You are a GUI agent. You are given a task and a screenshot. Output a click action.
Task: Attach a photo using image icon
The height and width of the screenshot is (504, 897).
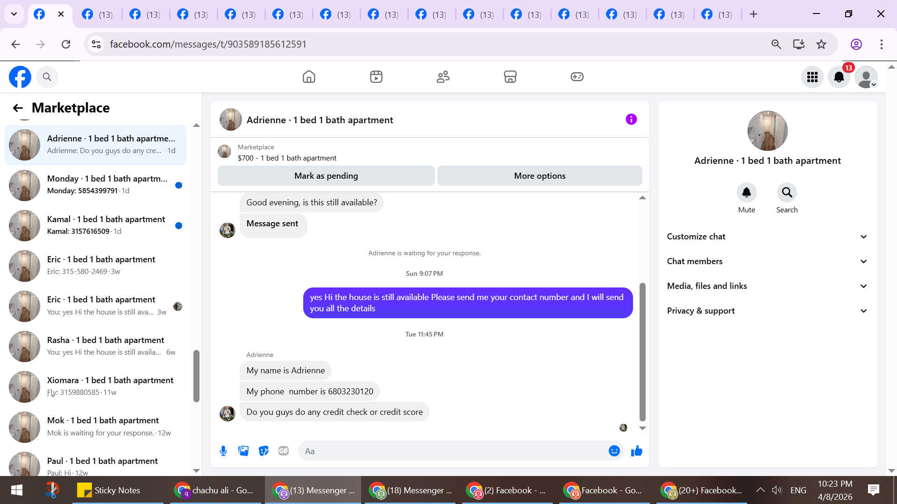(x=243, y=451)
